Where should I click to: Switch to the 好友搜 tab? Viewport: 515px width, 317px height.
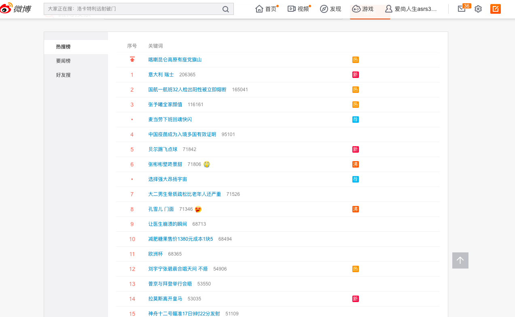coord(76,75)
